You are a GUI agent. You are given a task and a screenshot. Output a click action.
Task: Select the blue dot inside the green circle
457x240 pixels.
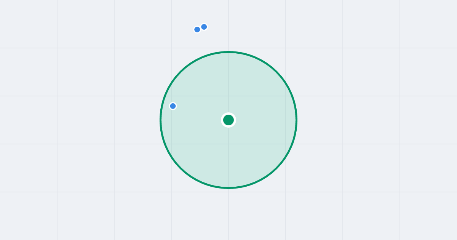(173, 106)
